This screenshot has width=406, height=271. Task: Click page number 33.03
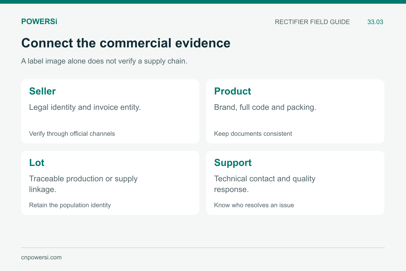point(375,22)
